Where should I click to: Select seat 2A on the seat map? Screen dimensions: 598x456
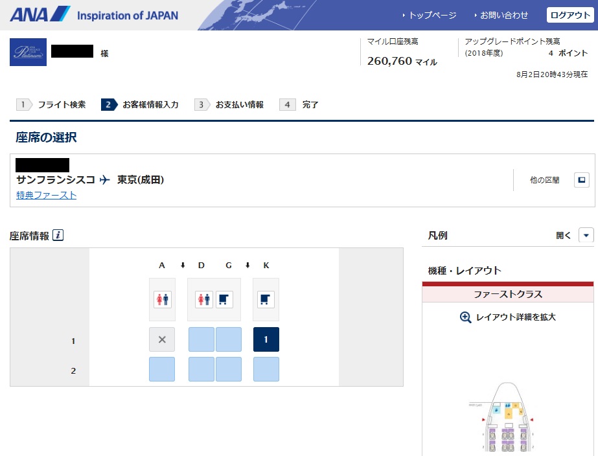pyautogui.click(x=161, y=369)
